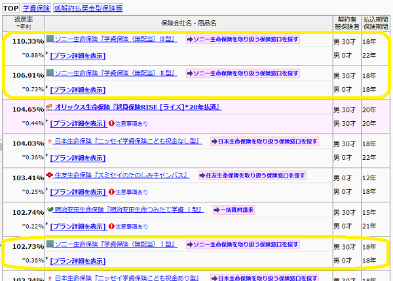The width and height of the screenshot is (393, 281).
Task: Click Nippon Life logo icon in 104.03% row
Action: [50, 141]
